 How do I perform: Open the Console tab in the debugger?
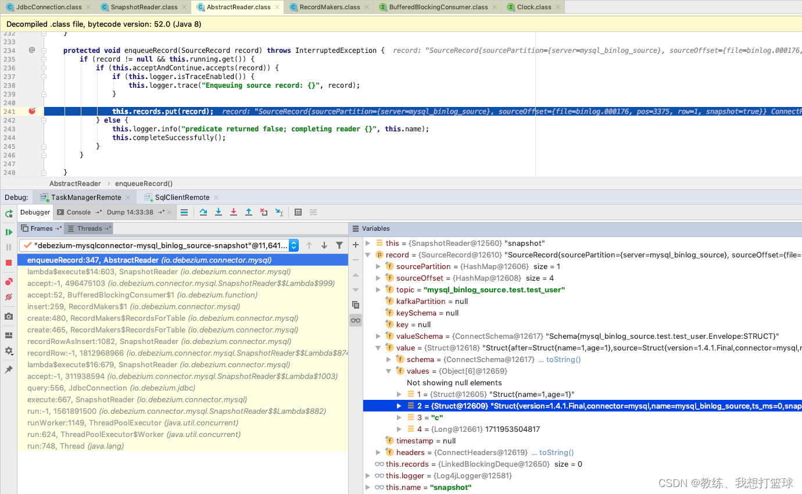(79, 212)
